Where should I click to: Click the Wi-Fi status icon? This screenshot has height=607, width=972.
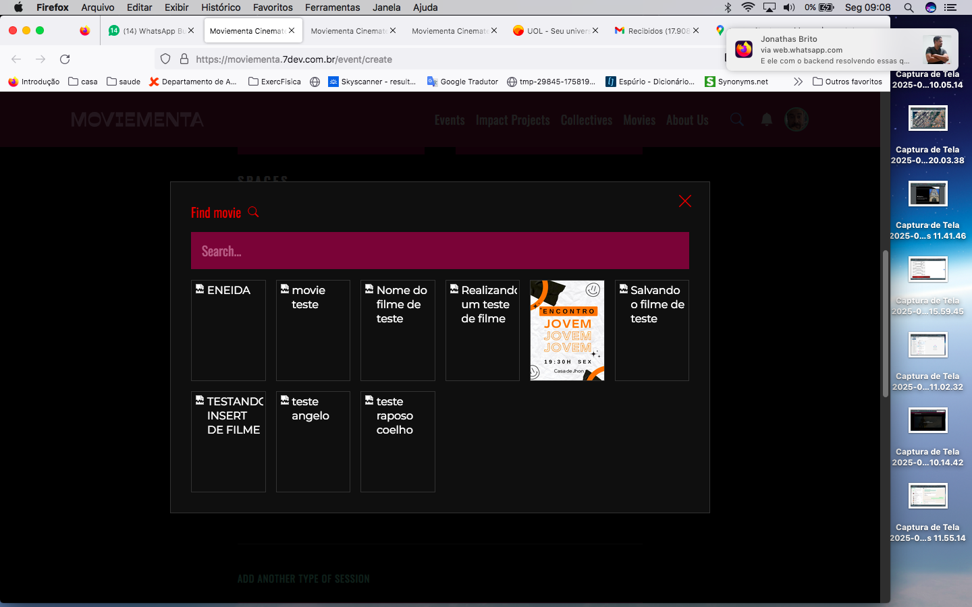click(748, 7)
